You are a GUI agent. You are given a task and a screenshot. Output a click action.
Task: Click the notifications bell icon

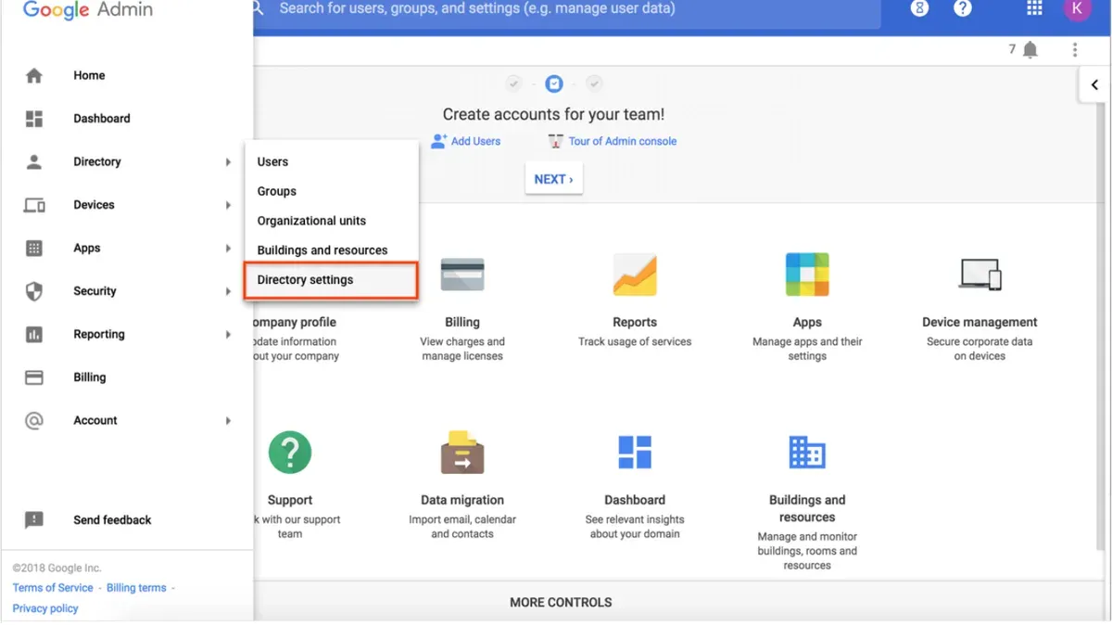coord(1030,50)
